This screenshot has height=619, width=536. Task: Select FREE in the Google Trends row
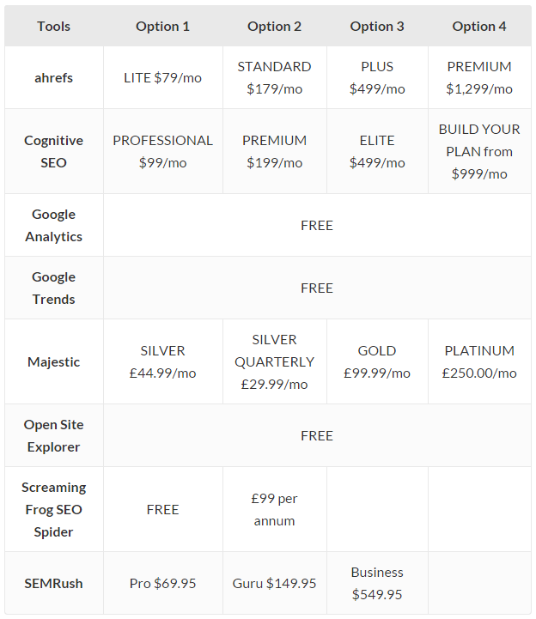(x=317, y=288)
